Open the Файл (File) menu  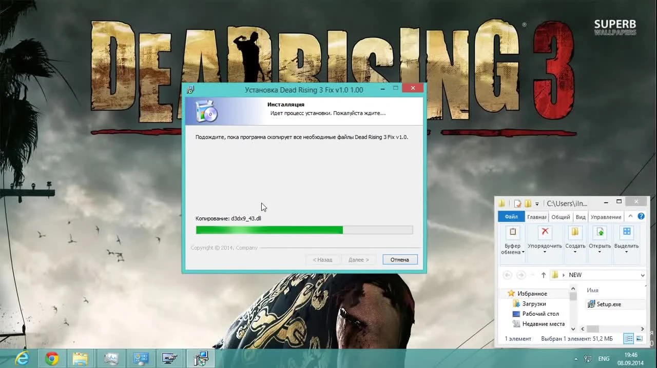point(511,216)
